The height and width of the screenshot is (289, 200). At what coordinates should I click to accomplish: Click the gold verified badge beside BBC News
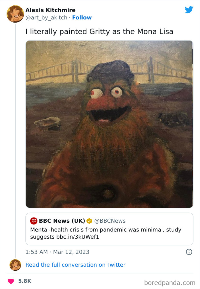pyautogui.click(x=89, y=221)
